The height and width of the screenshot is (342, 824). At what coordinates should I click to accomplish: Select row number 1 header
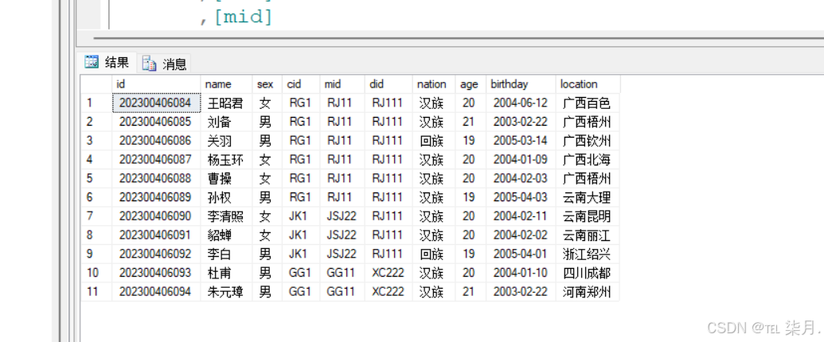pyautogui.click(x=96, y=103)
